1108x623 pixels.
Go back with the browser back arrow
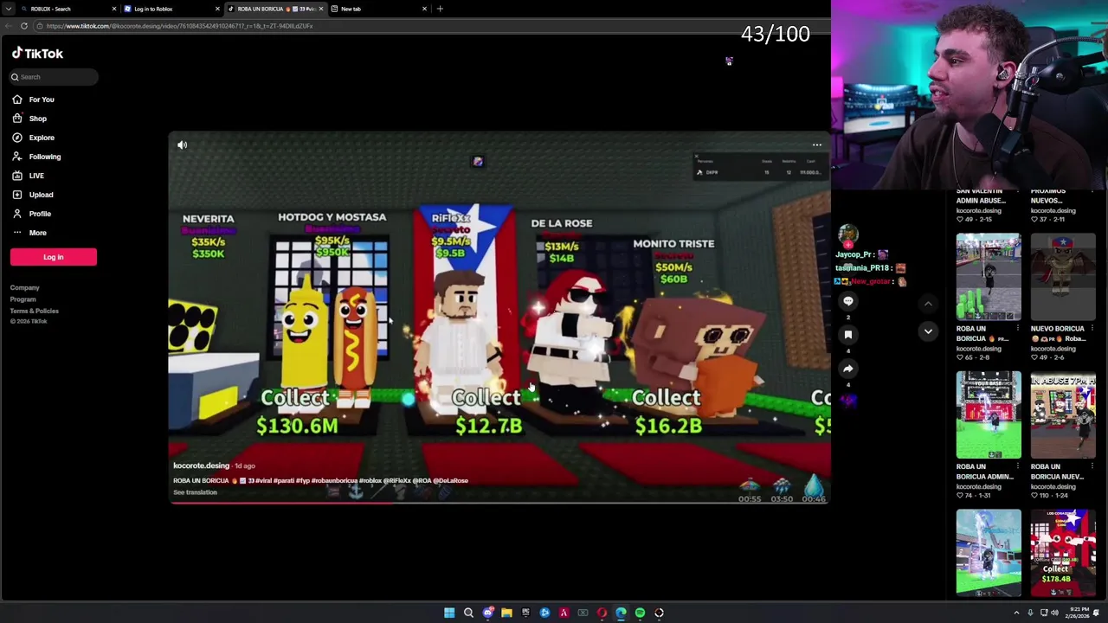[x=9, y=26]
